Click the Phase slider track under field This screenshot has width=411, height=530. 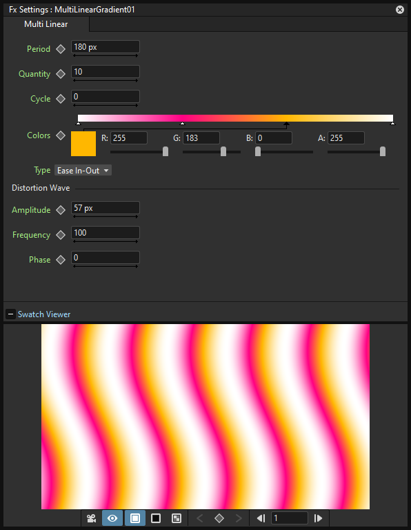(106, 266)
